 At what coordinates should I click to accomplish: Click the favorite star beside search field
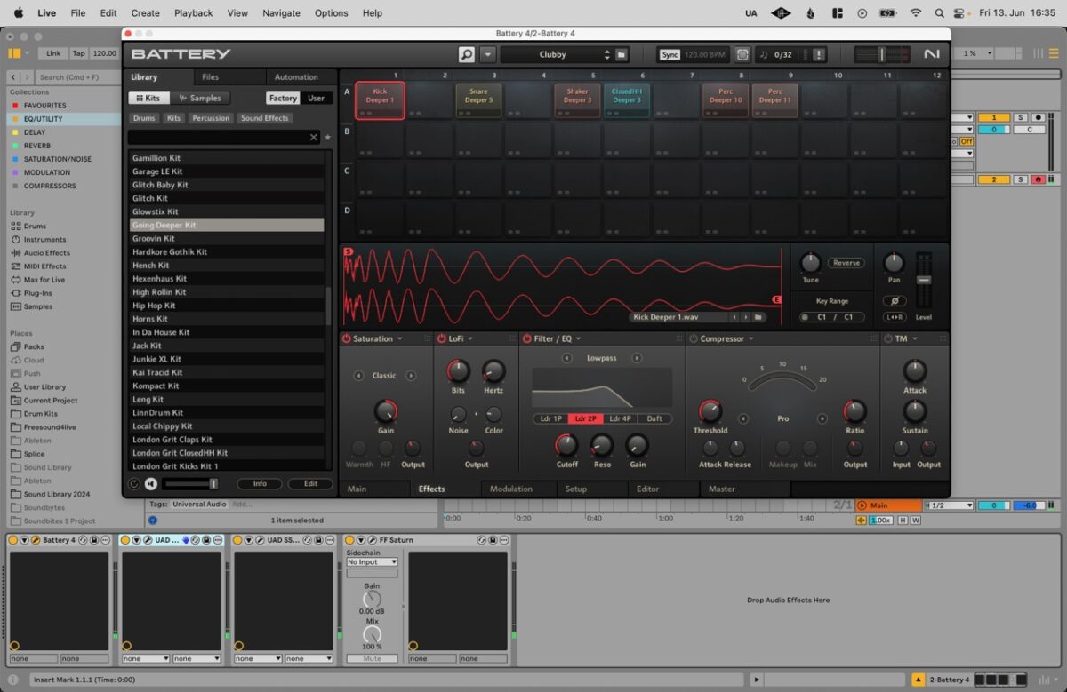[x=327, y=138]
